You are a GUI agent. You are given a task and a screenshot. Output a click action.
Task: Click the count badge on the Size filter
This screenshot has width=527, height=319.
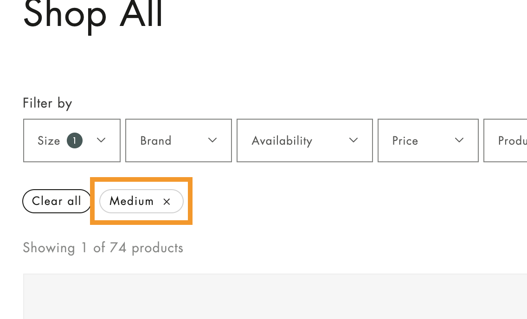(x=74, y=140)
